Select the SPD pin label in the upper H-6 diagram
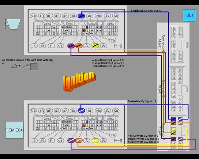Viewport: 199px width, 159px height. [33, 16]
